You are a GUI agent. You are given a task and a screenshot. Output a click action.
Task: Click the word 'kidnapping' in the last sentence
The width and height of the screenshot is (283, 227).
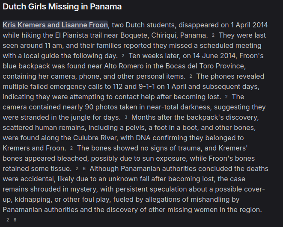[32, 199]
